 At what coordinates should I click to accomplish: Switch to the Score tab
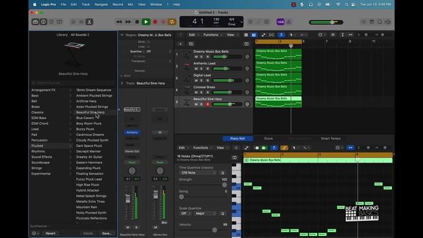click(268, 138)
